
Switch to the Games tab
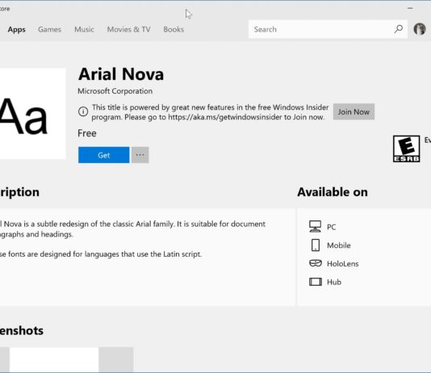tap(49, 29)
